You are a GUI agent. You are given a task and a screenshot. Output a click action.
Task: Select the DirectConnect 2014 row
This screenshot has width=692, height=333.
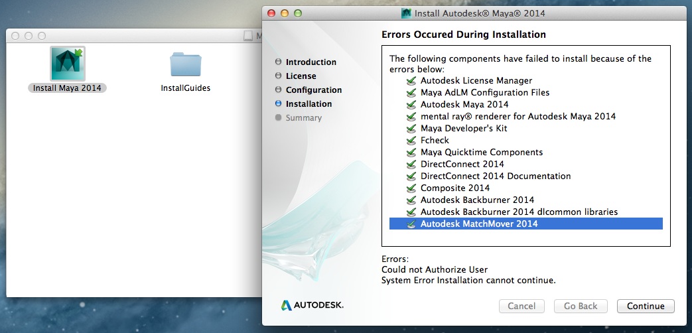point(526,164)
